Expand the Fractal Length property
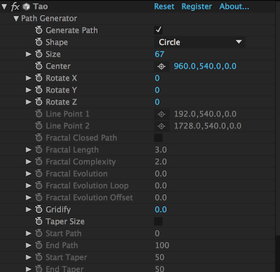 point(28,150)
